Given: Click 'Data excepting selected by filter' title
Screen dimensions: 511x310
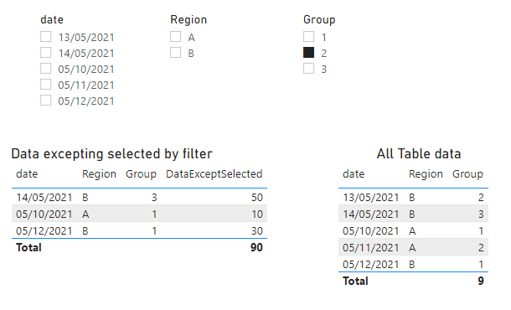Looking at the screenshot, I should click(111, 154).
